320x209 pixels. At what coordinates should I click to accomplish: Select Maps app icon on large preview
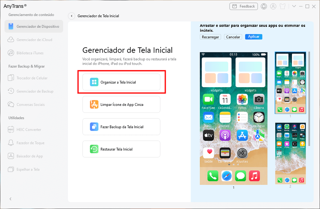coord(259,135)
